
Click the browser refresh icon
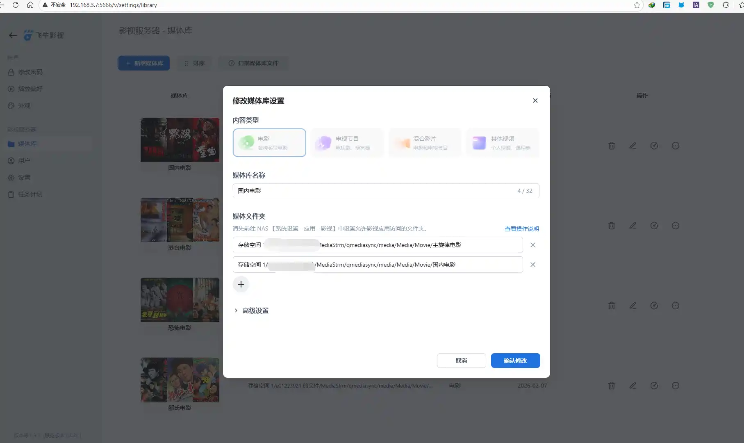16,5
